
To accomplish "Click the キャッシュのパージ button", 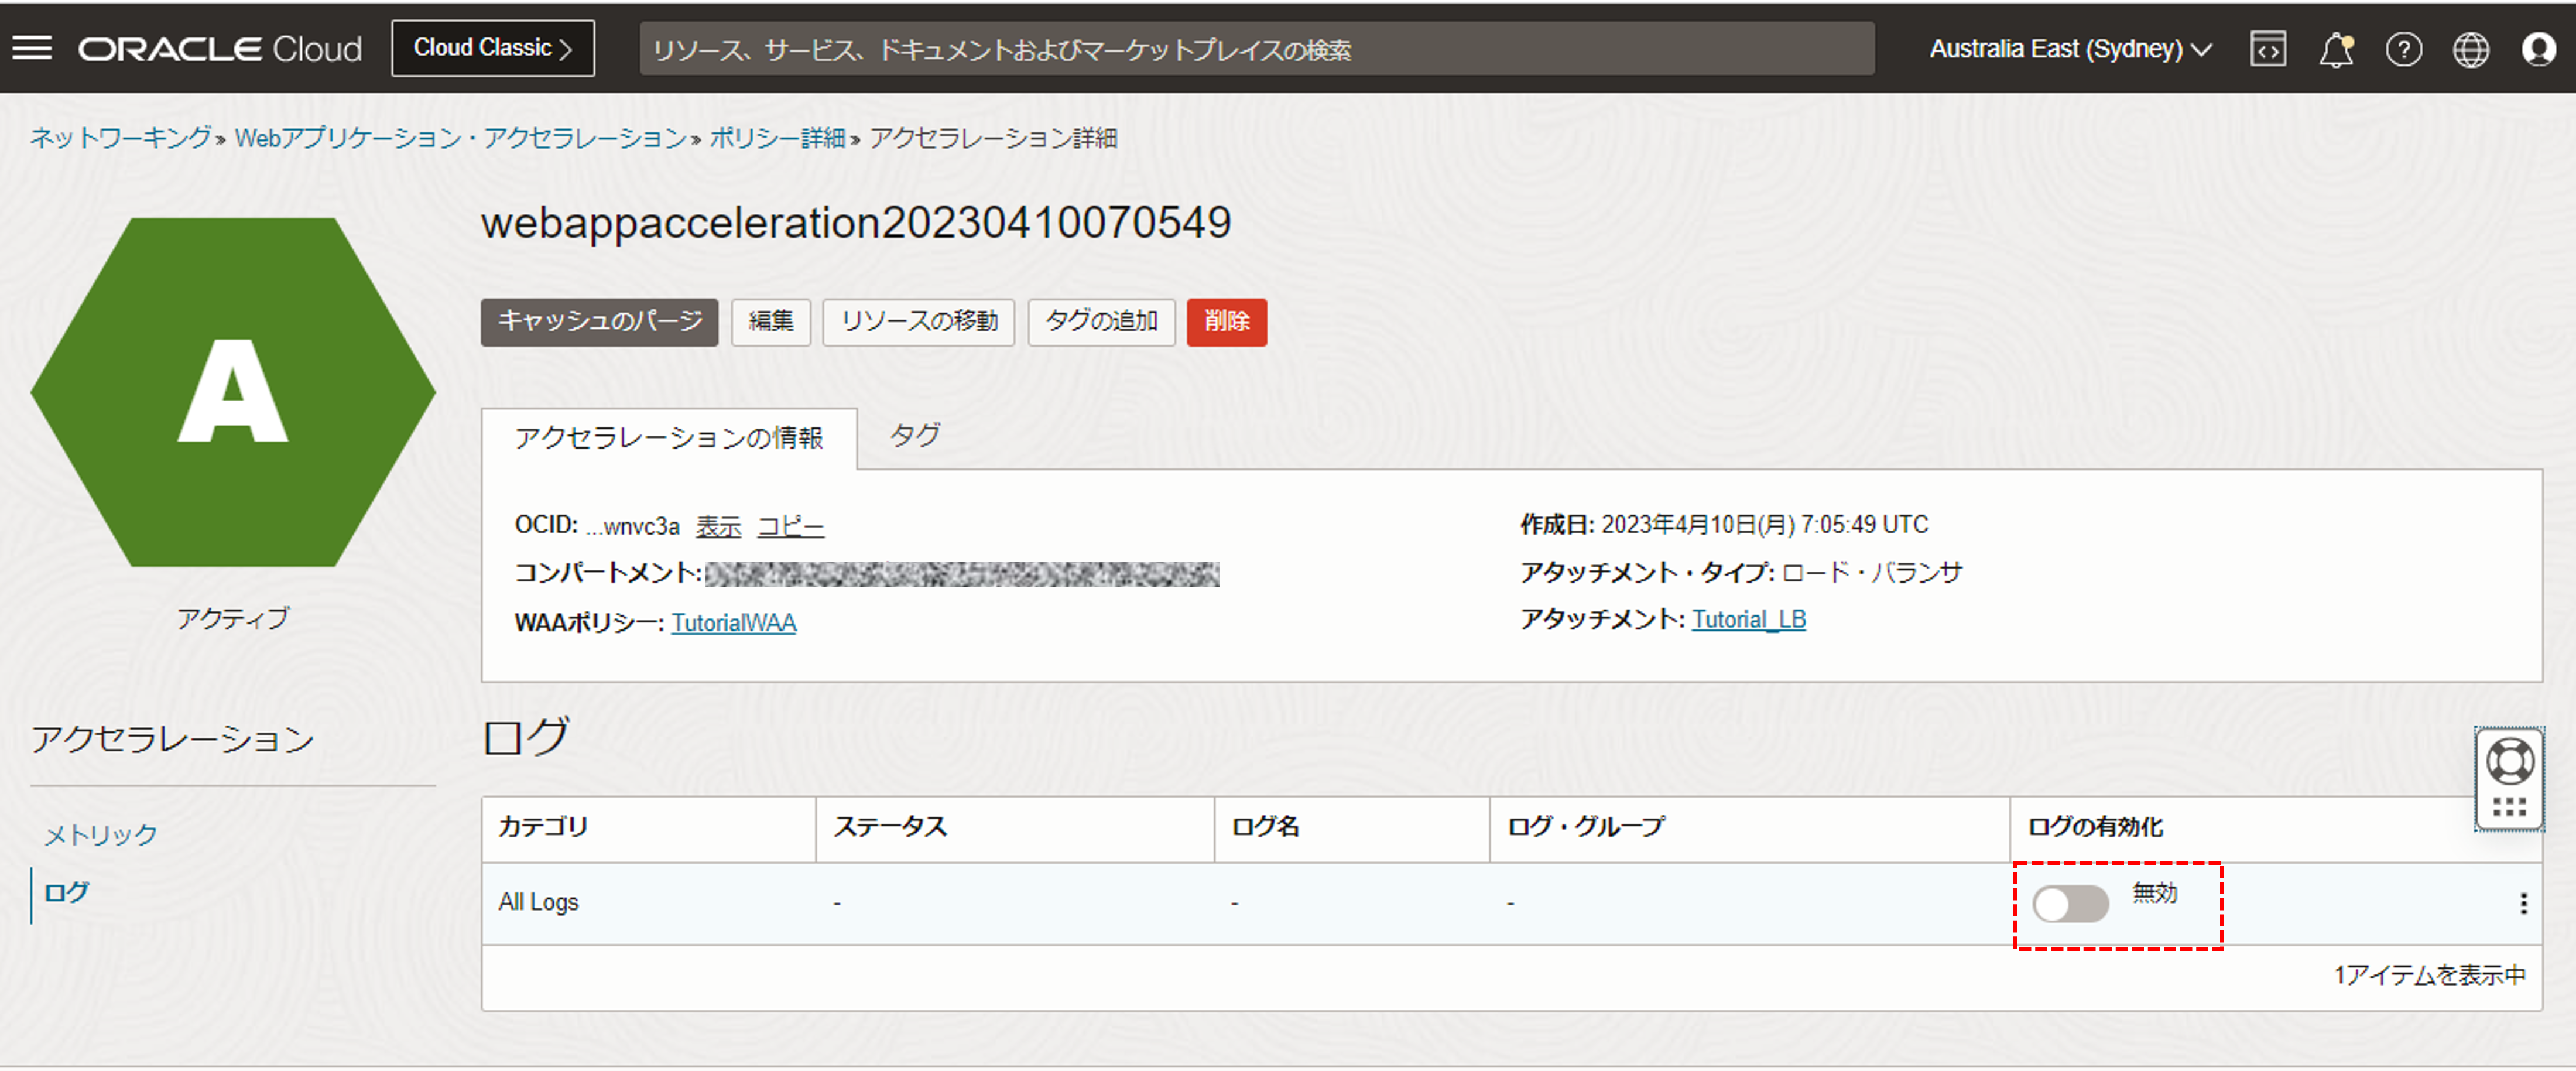I will coord(599,322).
